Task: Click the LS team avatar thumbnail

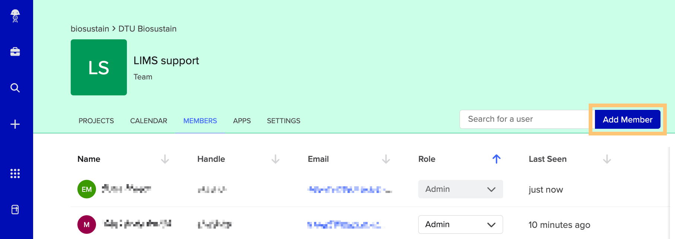Action: 99,68
